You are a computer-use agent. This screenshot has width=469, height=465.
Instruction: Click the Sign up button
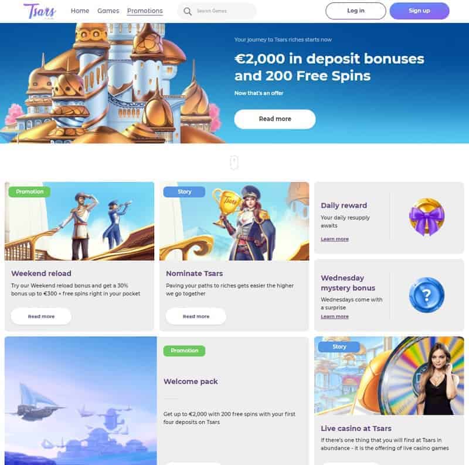click(419, 11)
